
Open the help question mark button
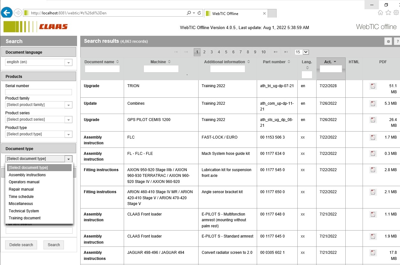click(397, 41)
